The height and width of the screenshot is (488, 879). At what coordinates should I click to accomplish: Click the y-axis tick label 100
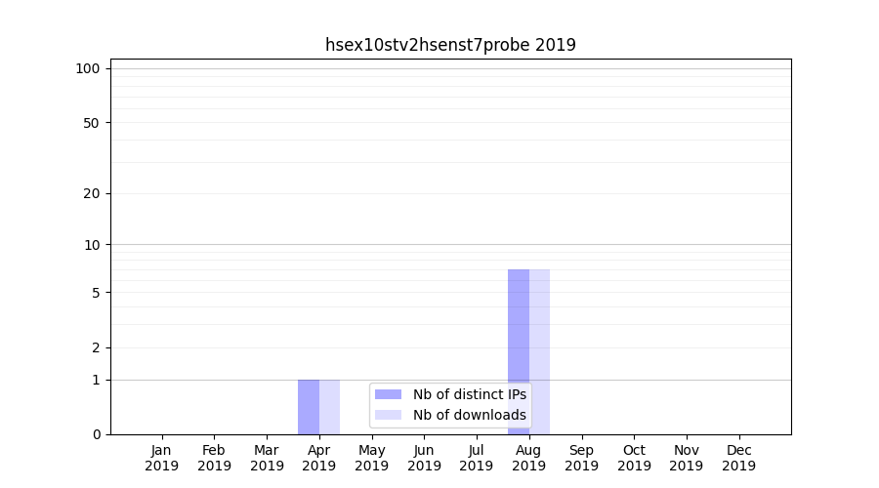pyautogui.click(x=88, y=68)
